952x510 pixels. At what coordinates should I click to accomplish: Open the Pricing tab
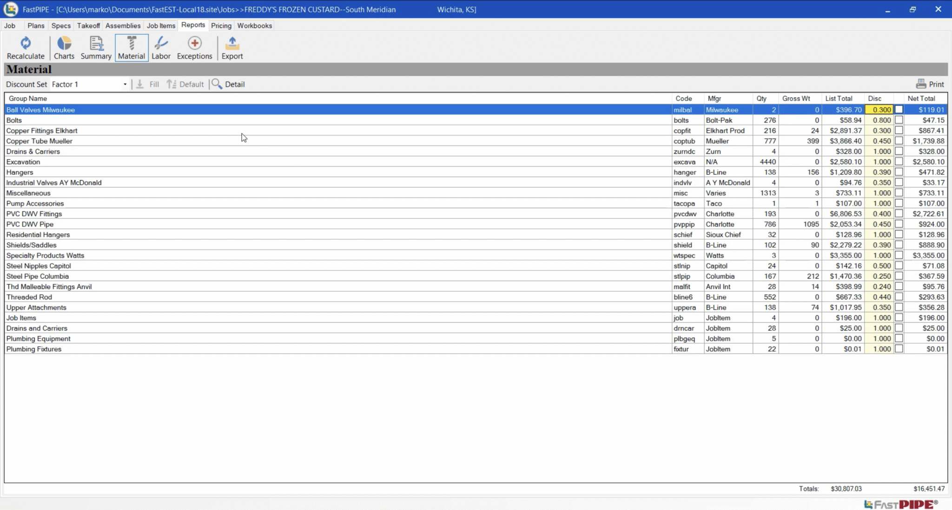pos(221,26)
